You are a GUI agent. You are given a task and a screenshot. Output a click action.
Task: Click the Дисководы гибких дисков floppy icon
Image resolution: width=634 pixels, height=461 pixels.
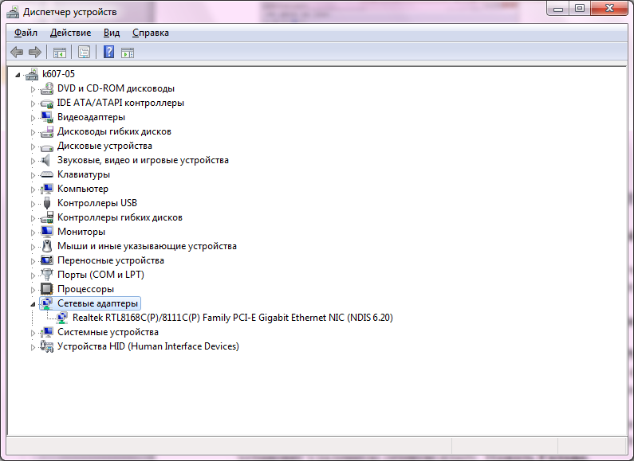pyautogui.click(x=47, y=131)
